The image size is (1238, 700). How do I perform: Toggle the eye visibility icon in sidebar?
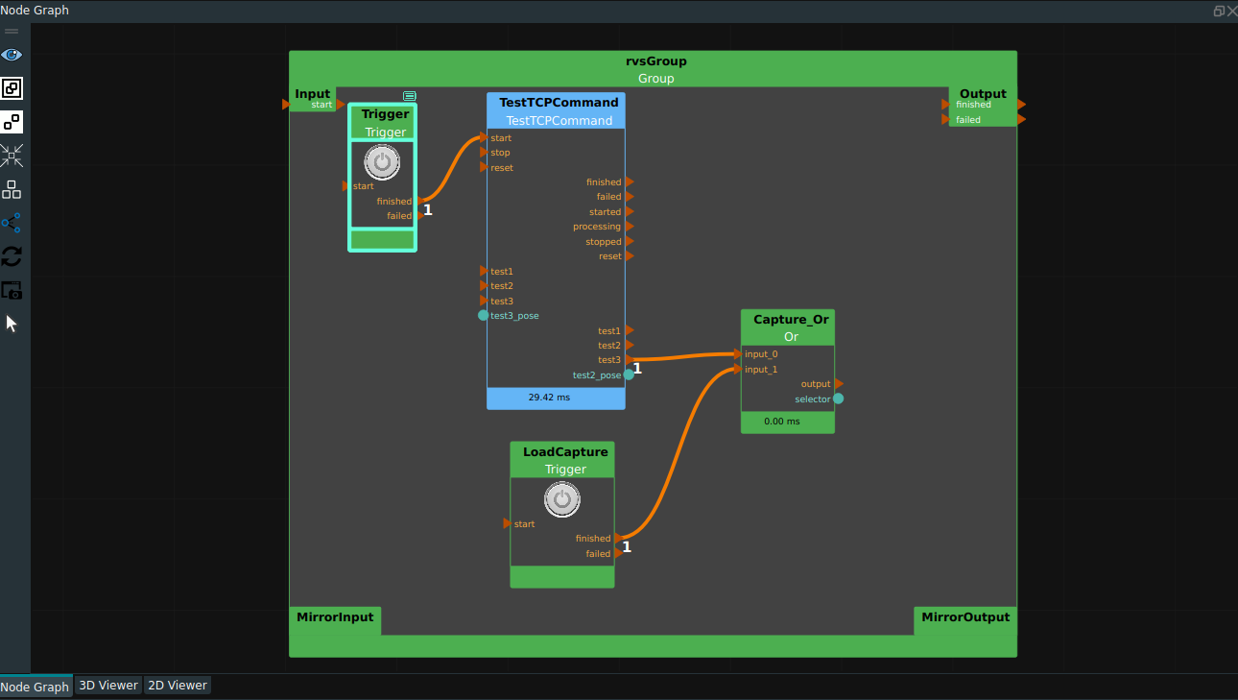[x=12, y=55]
